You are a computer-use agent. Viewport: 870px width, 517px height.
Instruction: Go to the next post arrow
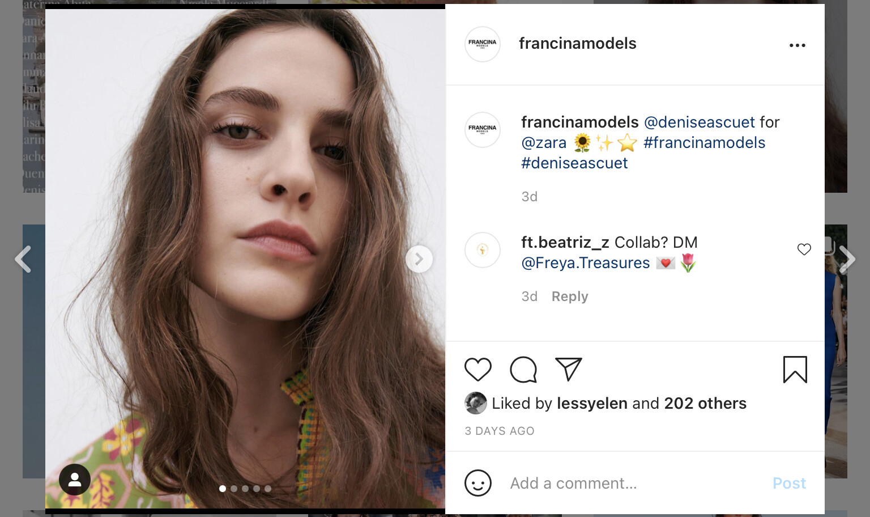pyautogui.click(x=847, y=260)
